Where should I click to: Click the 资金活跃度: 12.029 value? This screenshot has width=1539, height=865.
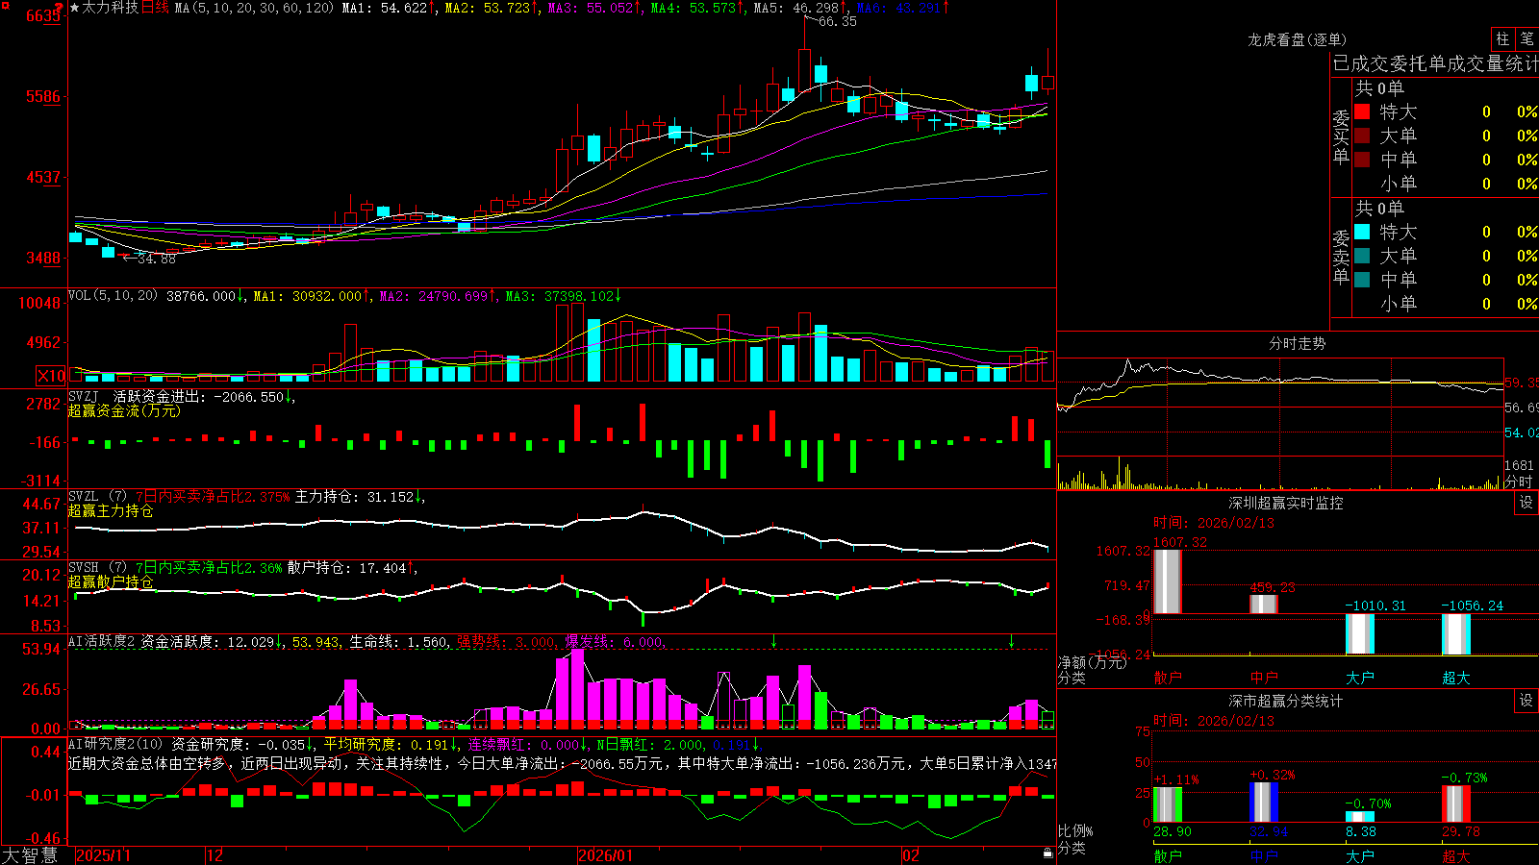[208, 641]
